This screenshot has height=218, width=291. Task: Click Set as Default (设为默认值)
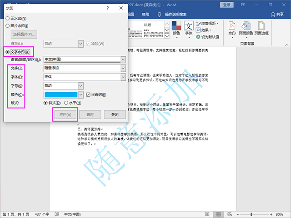click(208, 37)
